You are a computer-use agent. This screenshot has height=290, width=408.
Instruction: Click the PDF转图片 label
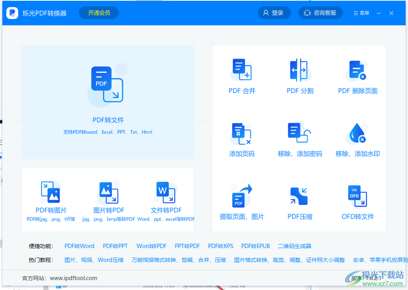[x=51, y=210]
